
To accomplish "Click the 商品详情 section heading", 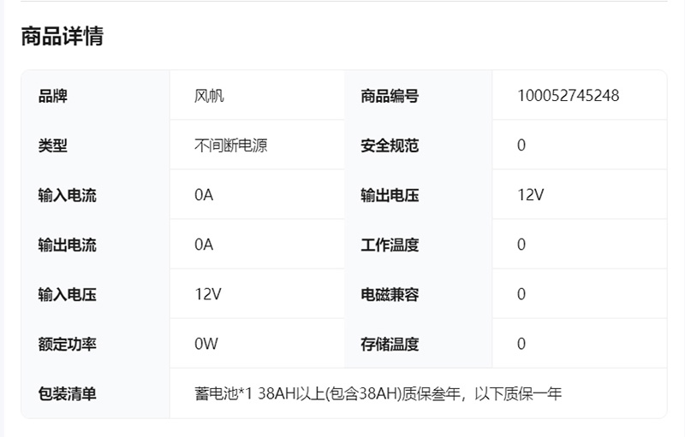I will point(63,36).
